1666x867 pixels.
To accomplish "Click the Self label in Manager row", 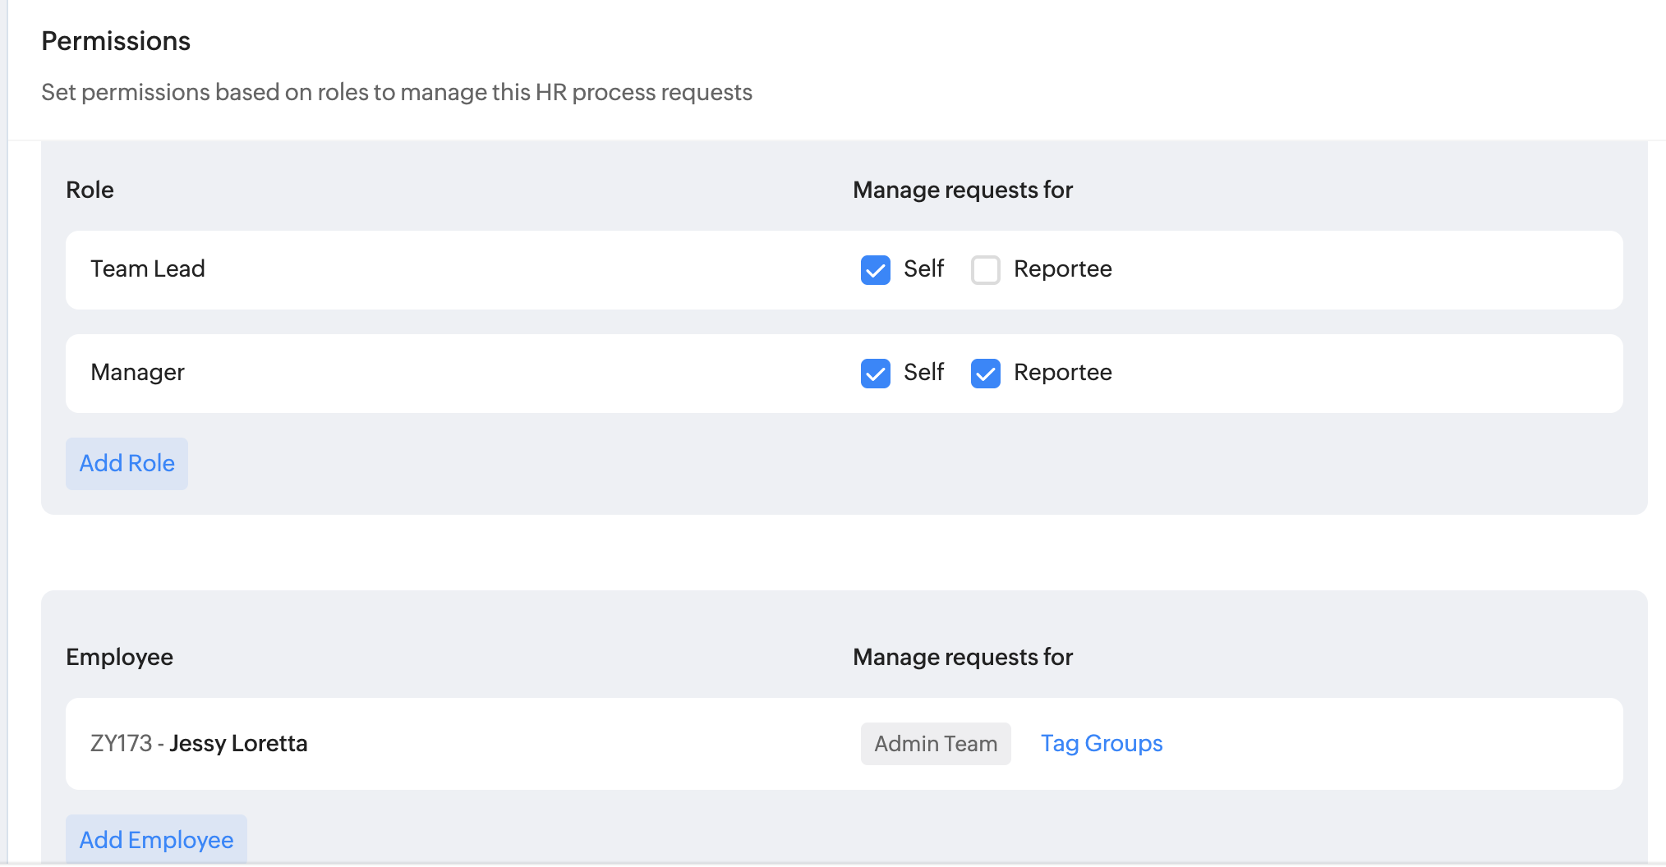I will [923, 373].
